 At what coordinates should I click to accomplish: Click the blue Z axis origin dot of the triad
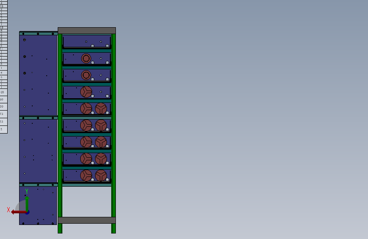point(28,213)
